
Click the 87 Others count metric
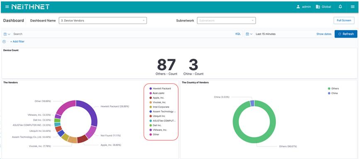coord(166,66)
